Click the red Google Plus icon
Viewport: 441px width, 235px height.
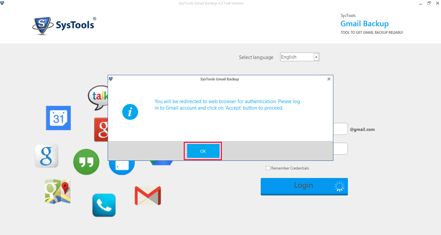pos(101,129)
